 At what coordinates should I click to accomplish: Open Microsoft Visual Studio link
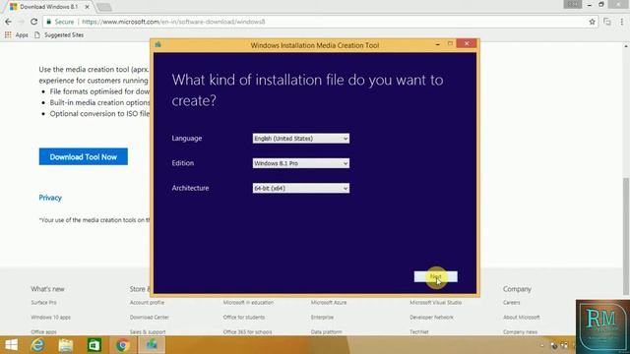point(435,303)
